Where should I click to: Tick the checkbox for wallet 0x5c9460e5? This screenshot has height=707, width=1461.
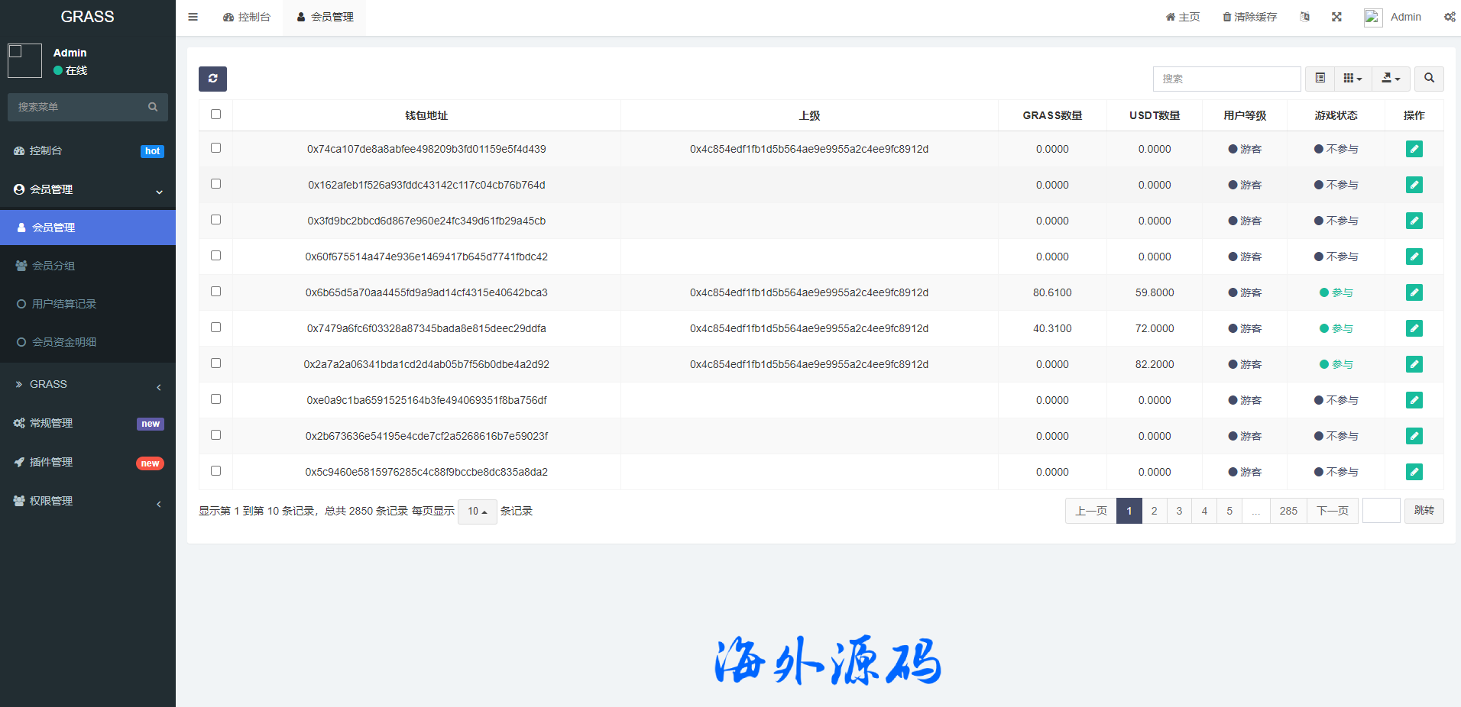click(215, 471)
